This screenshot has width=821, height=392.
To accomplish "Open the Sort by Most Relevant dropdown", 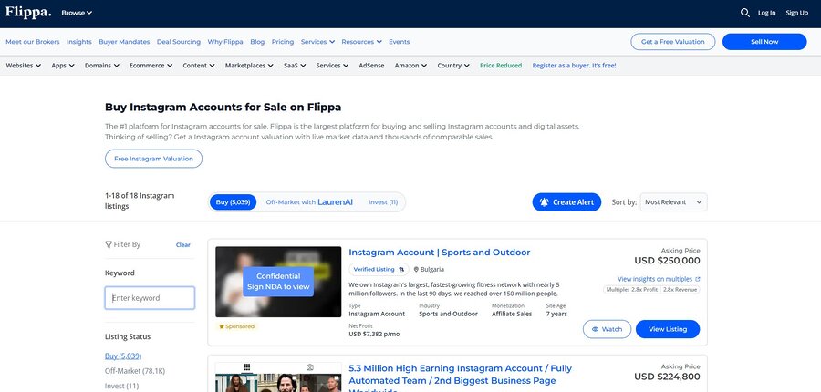I will tap(673, 202).
